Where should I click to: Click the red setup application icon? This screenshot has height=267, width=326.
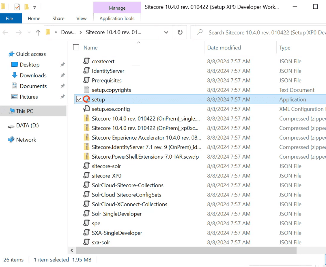[86, 99]
